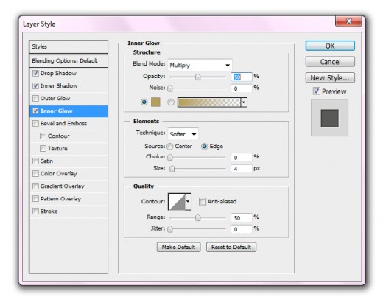Image resolution: width=383 pixels, height=297 pixels.
Task: Click the Opacity percentage input field
Action: pyautogui.click(x=242, y=77)
